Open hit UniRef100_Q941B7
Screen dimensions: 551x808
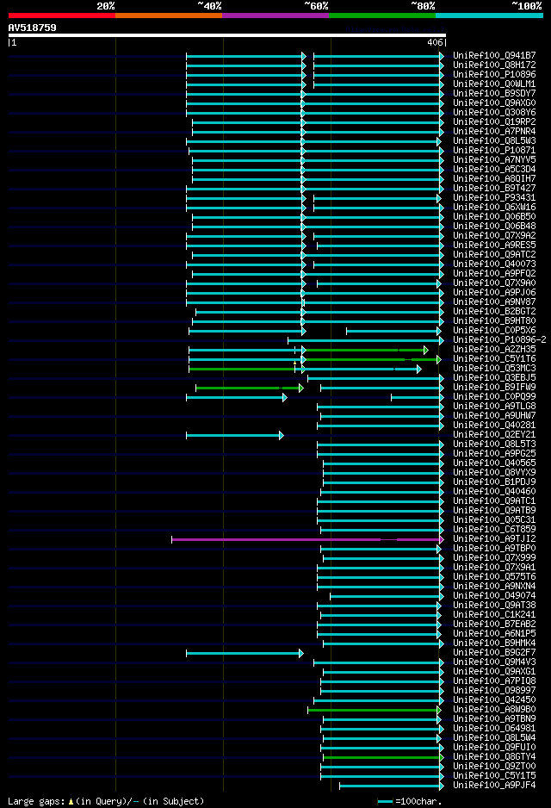point(494,55)
